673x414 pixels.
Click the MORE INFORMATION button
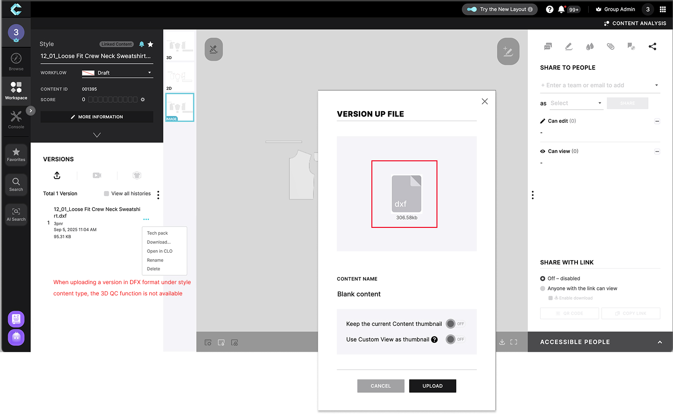(96, 116)
